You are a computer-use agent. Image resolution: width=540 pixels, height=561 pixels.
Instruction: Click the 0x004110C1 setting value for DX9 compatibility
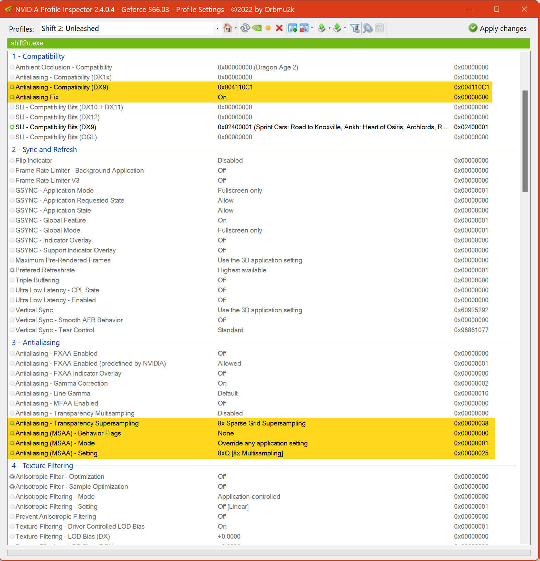tap(235, 87)
